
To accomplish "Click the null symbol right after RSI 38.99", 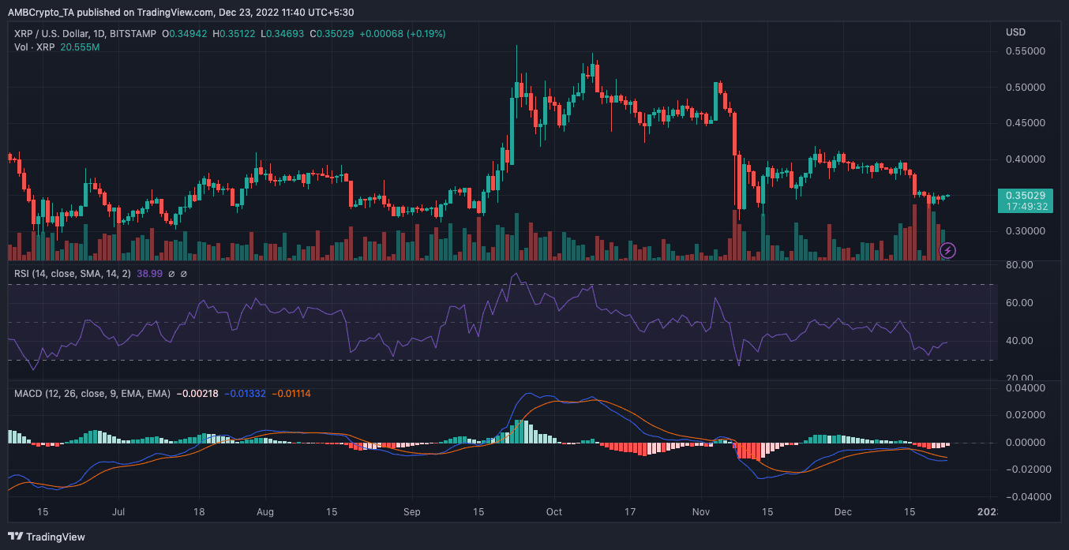I will point(173,274).
